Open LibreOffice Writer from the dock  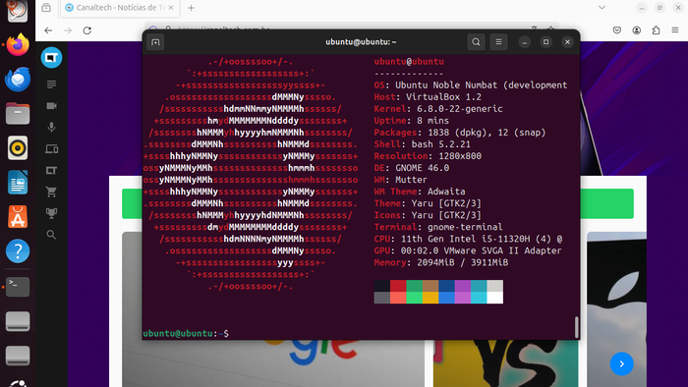[x=18, y=183]
